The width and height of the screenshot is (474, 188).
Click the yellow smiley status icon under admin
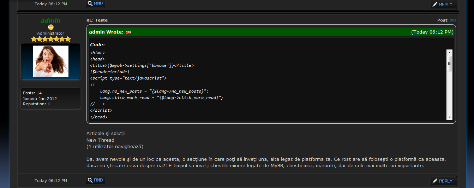click(51, 27)
